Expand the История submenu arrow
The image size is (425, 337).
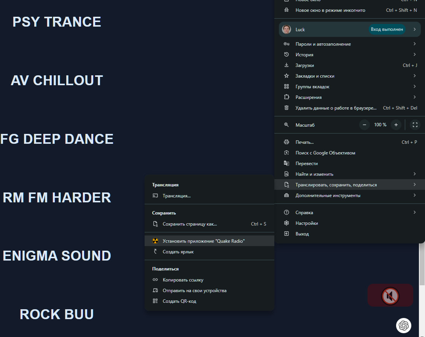[x=415, y=54]
